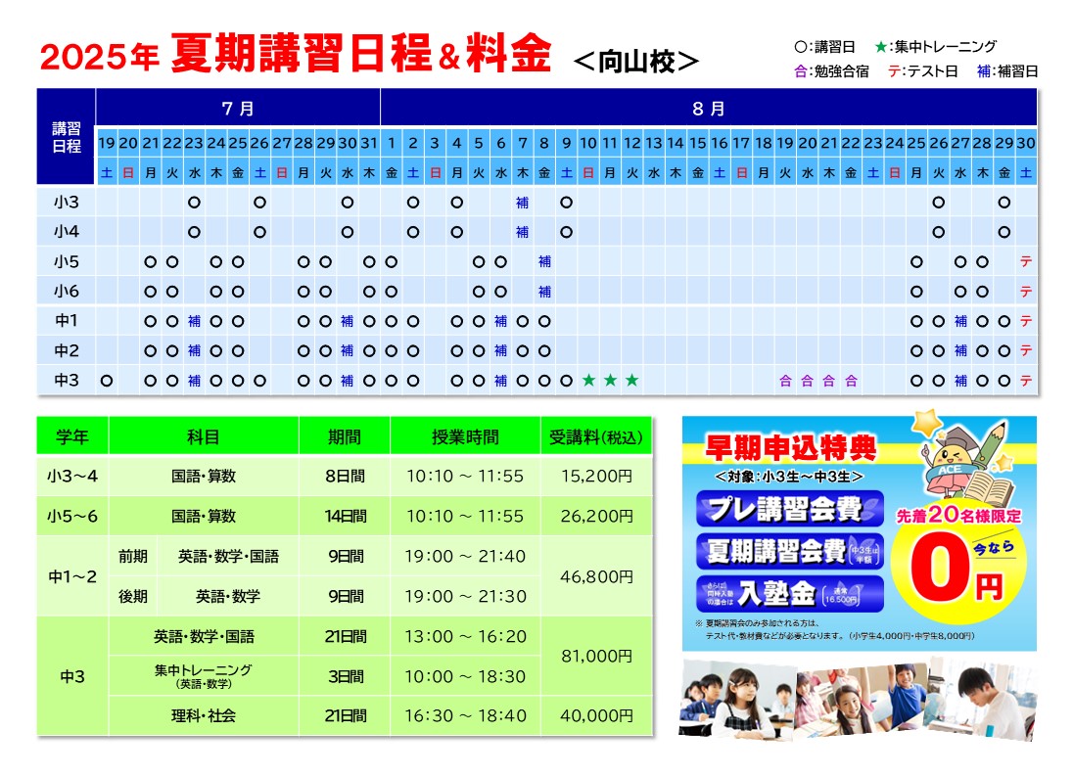Click the 理科・社会 subject cell
This screenshot has width=1073, height=777.
[204, 715]
